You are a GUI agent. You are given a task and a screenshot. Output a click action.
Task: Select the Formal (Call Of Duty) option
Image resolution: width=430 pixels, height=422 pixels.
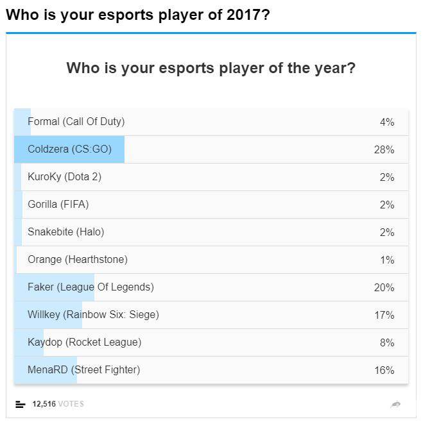[76, 121]
